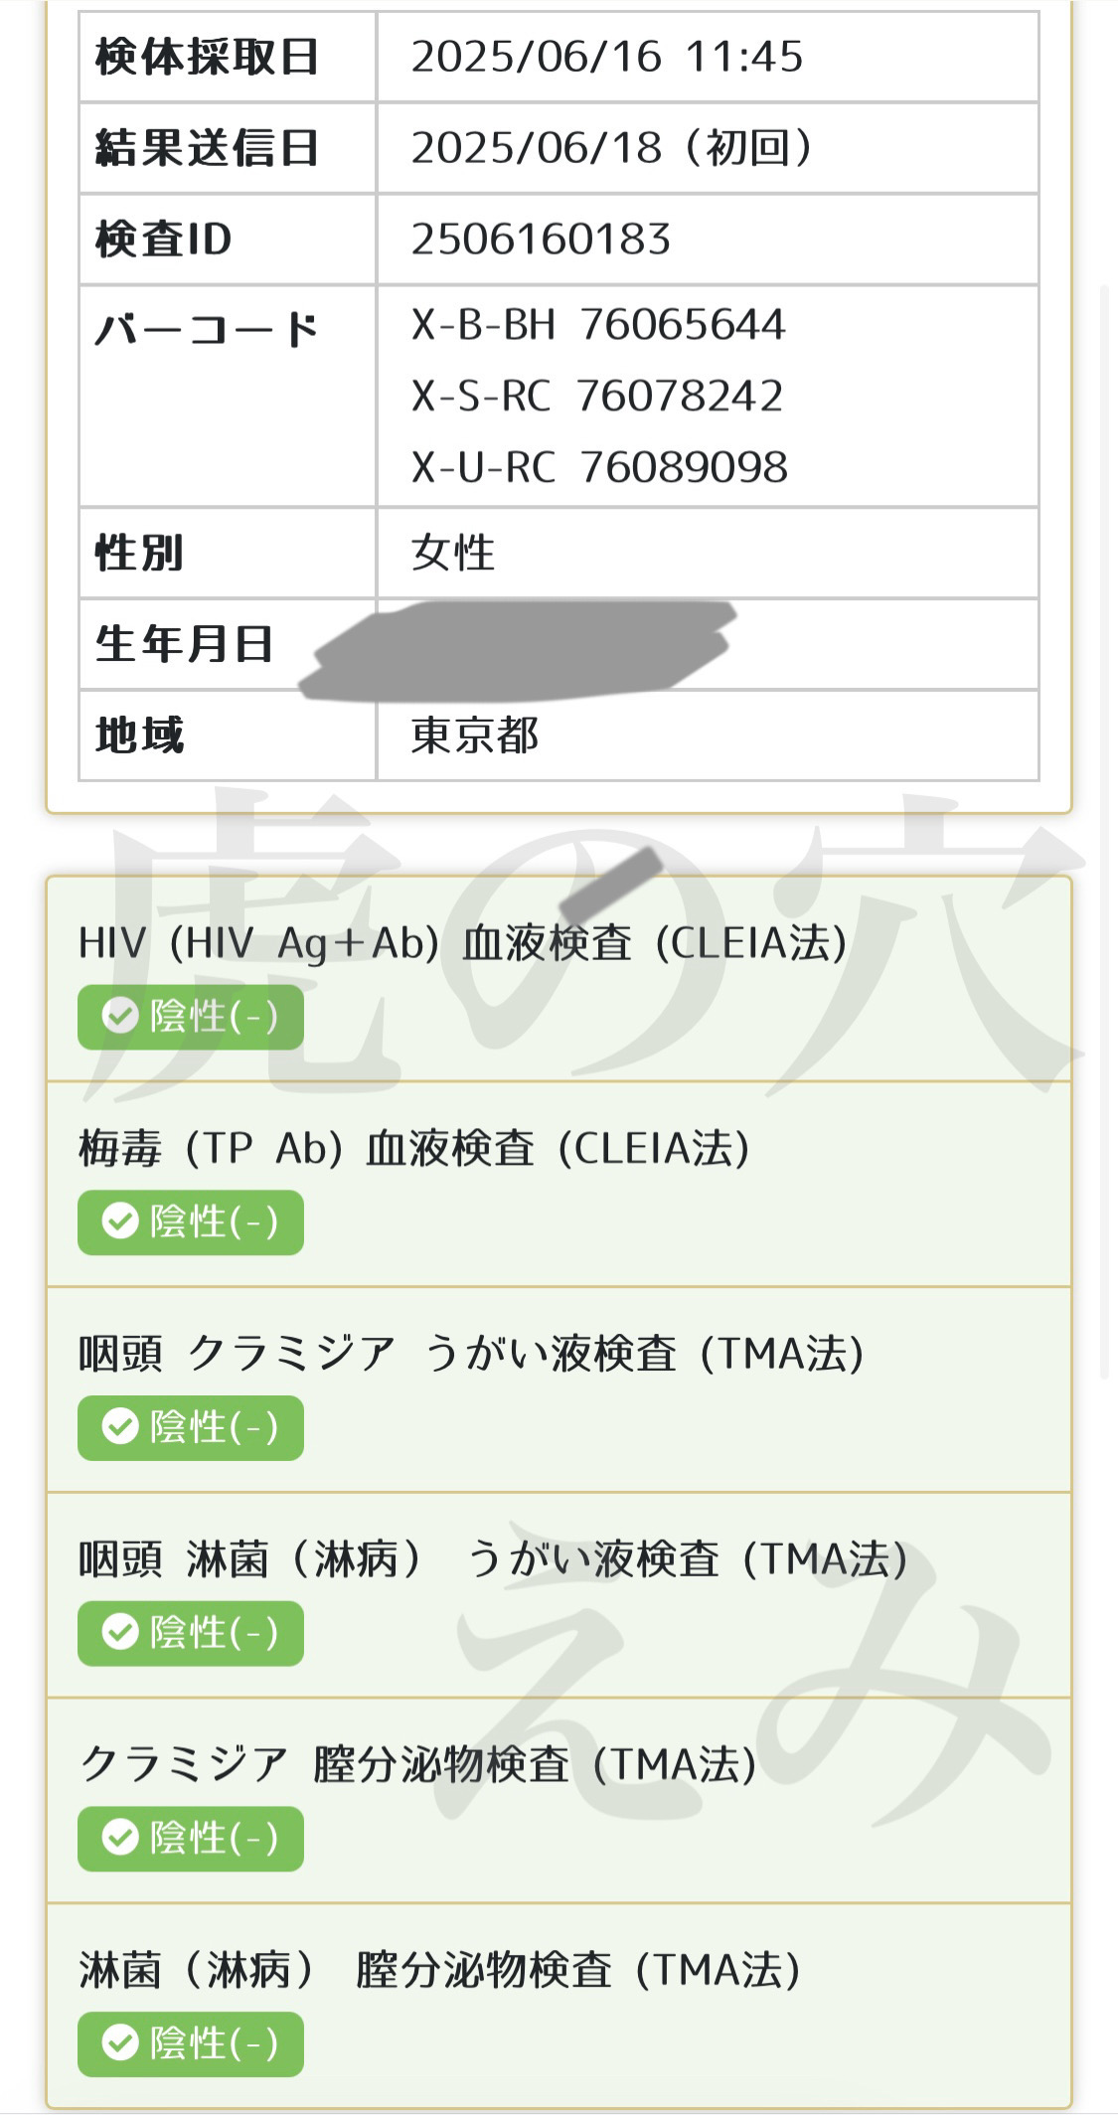
Task: Select barcode X-U-RC 76089098
Action: tap(600, 467)
